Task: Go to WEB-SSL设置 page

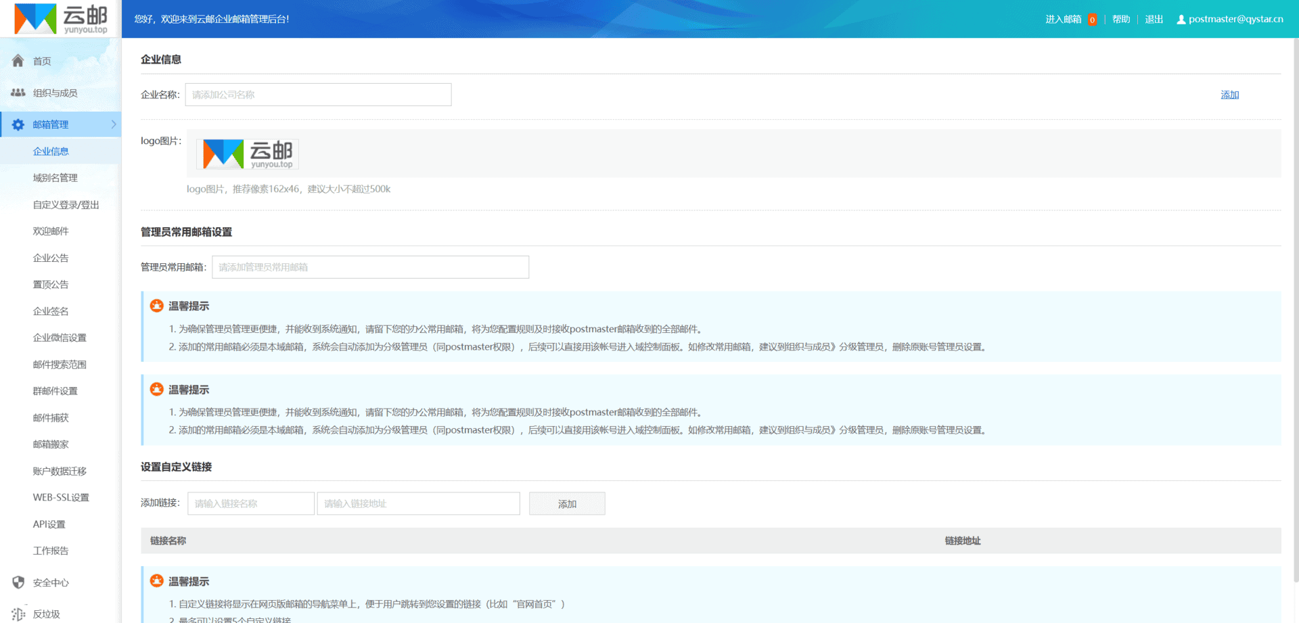Action: tap(61, 497)
